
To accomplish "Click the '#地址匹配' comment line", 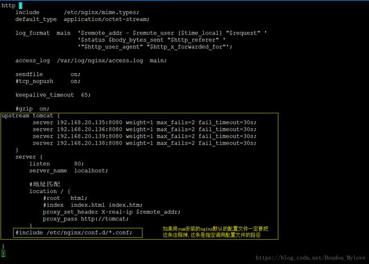I will tap(45, 184).
